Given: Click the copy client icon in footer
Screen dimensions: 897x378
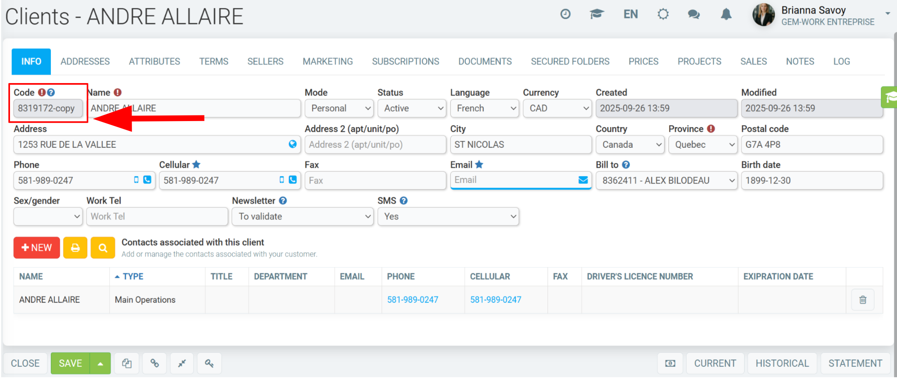Looking at the screenshot, I should point(127,363).
